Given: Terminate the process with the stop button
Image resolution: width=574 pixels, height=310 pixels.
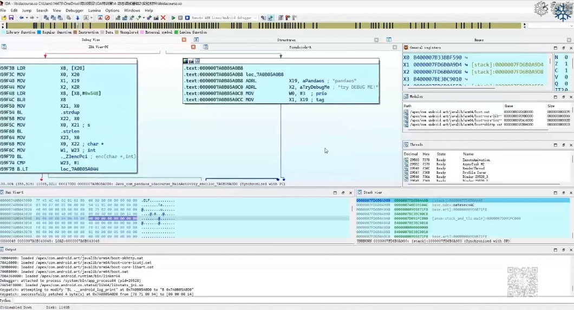Looking at the screenshot, I should (187, 17).
